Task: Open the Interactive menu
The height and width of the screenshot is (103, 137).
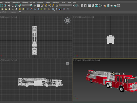Action: 55,3
